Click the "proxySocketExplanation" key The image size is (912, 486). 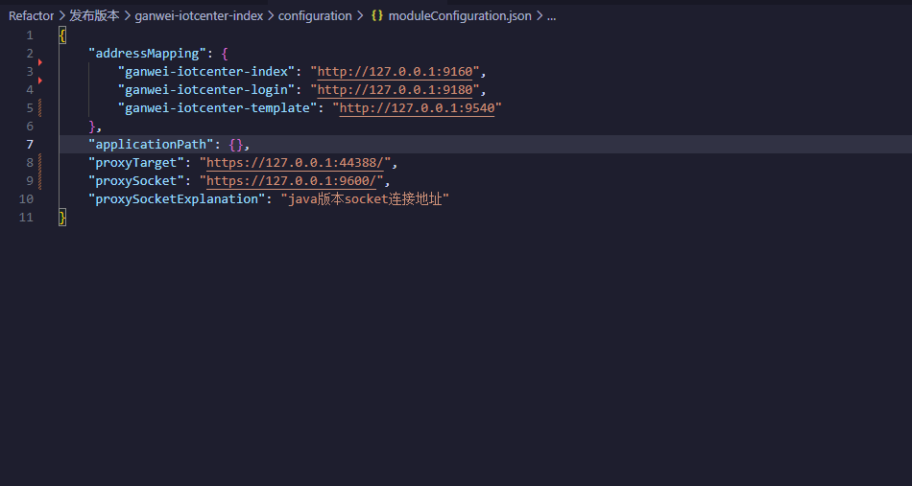(x=177, y=199)
